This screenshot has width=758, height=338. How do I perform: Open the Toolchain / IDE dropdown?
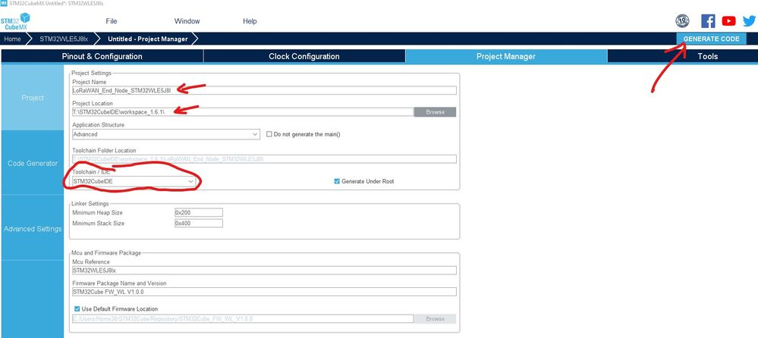[x=134, y=181]
